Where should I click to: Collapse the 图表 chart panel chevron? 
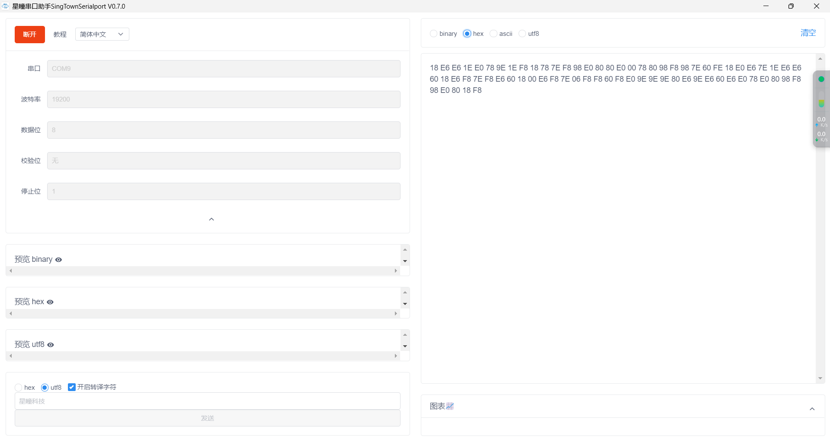point(812,409)
